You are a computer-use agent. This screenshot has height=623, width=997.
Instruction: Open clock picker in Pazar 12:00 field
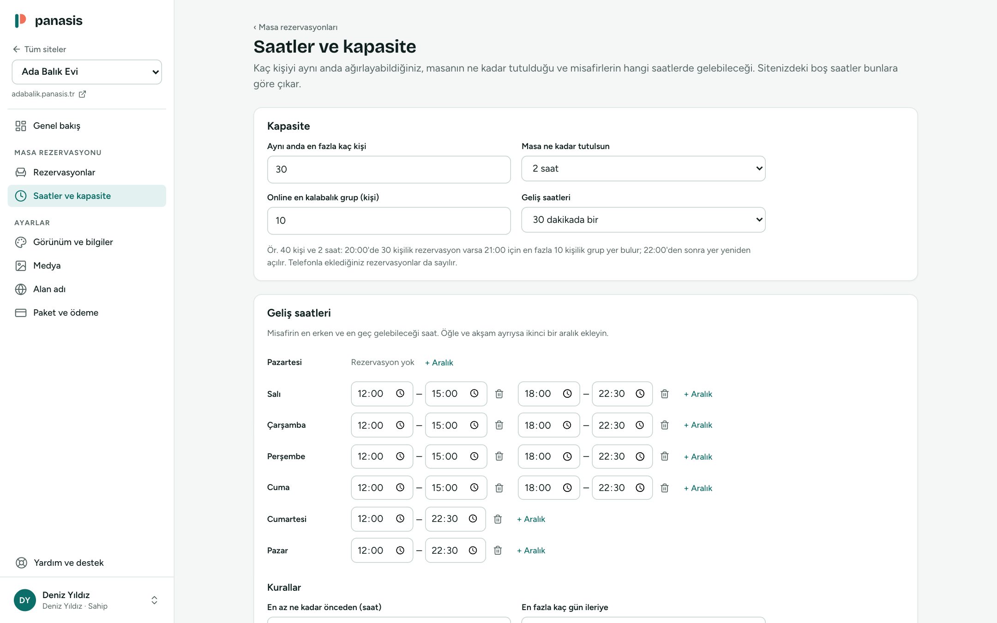[400, 550]
